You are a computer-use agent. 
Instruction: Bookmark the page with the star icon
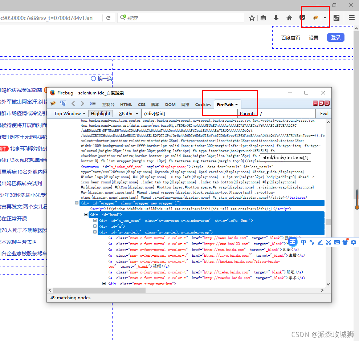[252, 18]
